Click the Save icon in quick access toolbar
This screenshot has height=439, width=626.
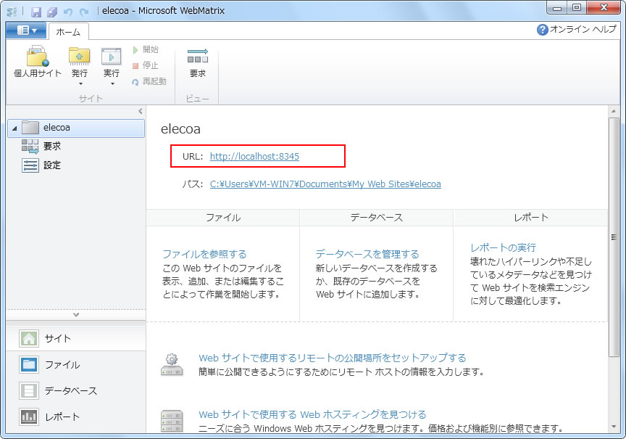(36, 12)
